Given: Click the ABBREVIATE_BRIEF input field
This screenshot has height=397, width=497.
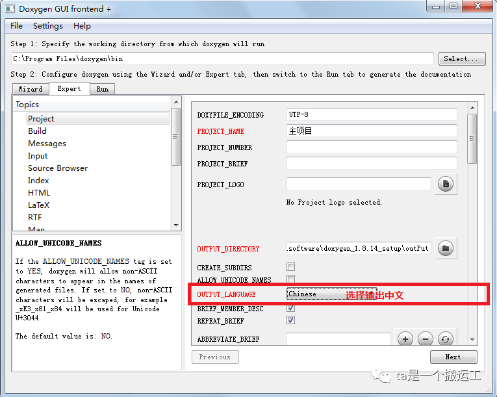Looking at the screenshot, I should 338,339.
